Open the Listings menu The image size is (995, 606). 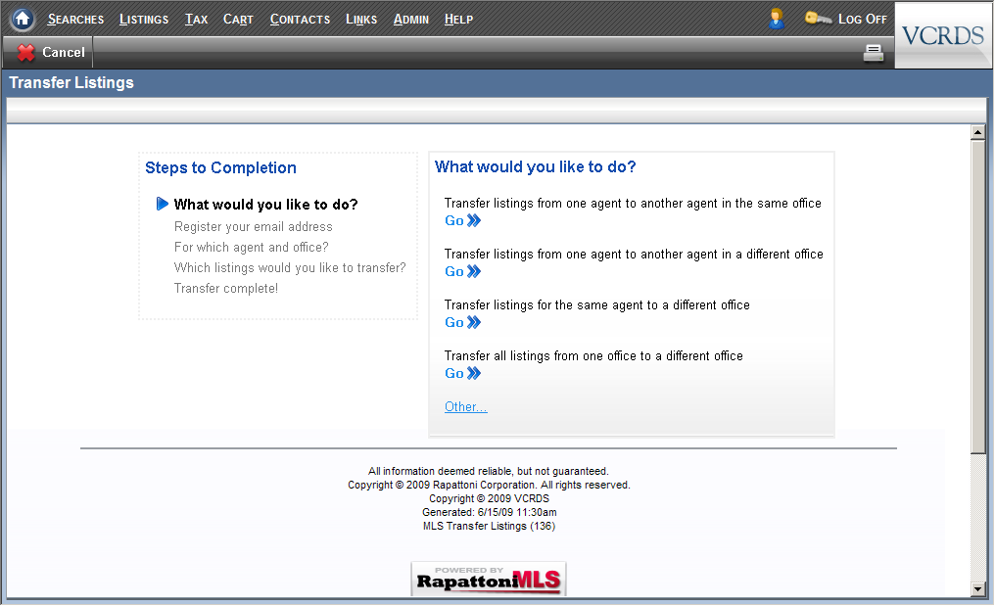[144, 20]
